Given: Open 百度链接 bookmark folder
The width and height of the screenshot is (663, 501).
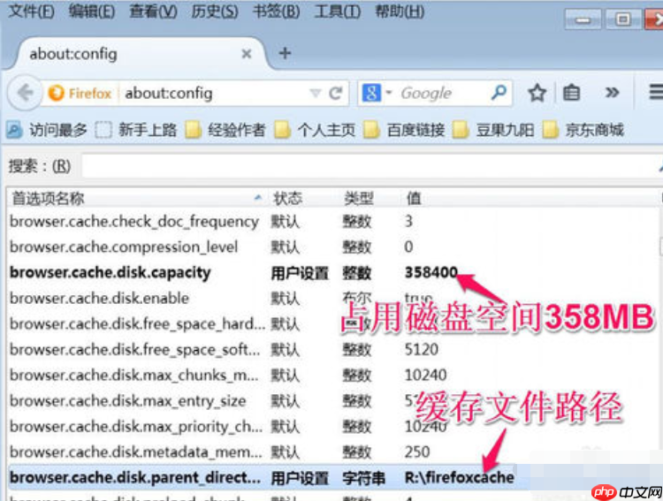Looking at the screenshot, I should tap(405, 130).
